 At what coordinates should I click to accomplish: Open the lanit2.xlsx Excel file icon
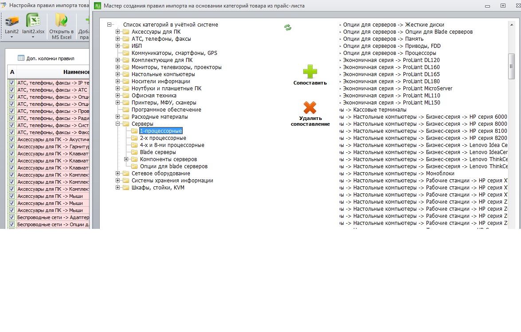(33, 20)
